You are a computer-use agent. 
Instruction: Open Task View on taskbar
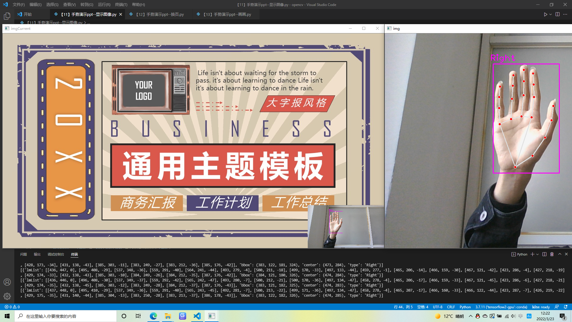(x=138, y=316)
